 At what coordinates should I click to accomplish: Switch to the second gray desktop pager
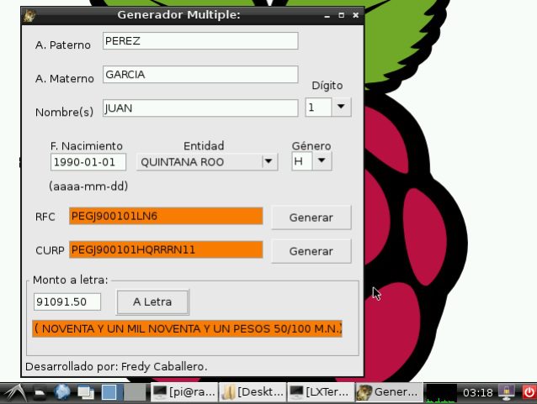pyautogui.click(x=135, y=392)
